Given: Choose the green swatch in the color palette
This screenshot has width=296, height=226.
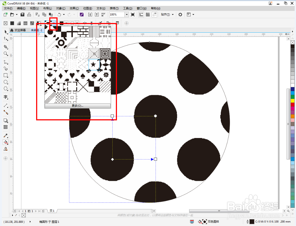Looking at the screenshot, I should pos(293,97).
